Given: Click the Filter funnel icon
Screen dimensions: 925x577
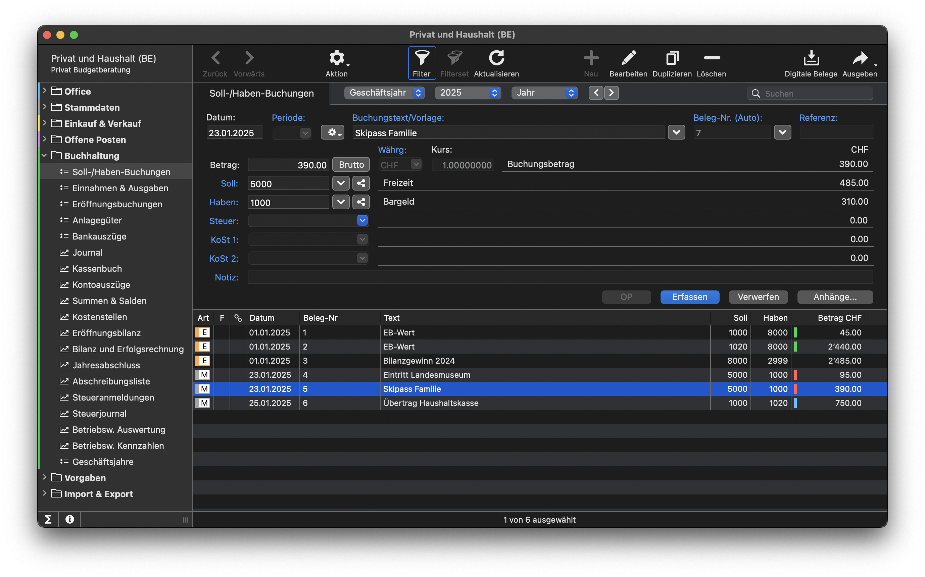Looking at the screenshot, I should (x=422, y=58).
